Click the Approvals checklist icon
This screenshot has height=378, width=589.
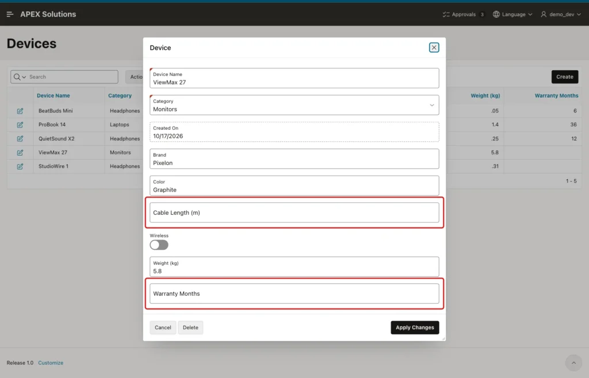446,14
